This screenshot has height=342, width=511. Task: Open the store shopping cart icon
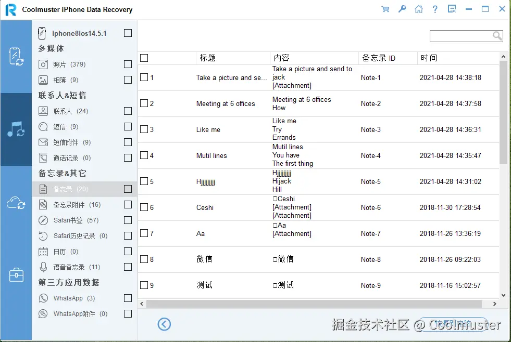tap(385, 9)
